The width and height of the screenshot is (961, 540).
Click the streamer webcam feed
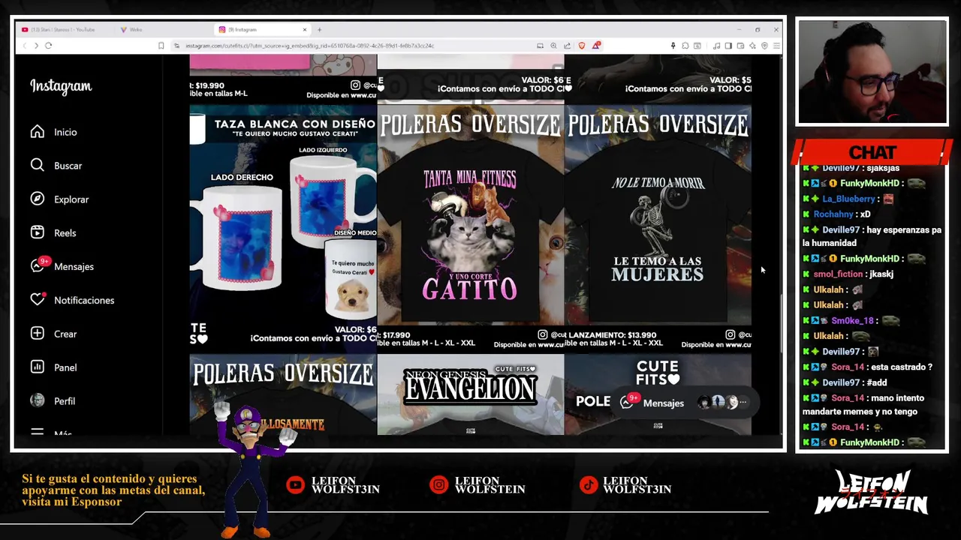(872, 72)
